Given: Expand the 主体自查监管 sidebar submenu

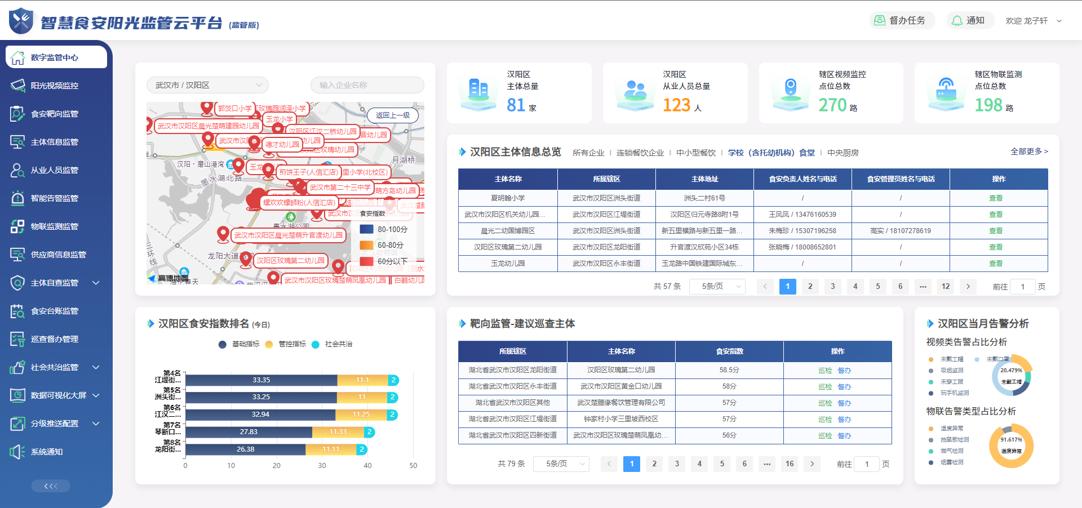Looking at the screenshot, I should pyautogui.click(x=96, y=283).
